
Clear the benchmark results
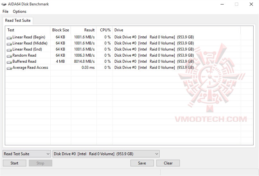[168, 163]
